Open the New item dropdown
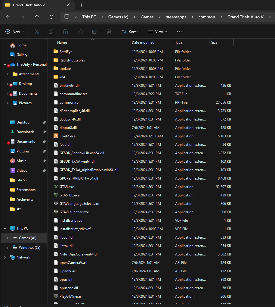The image size is (275, 307). (14, 32)
